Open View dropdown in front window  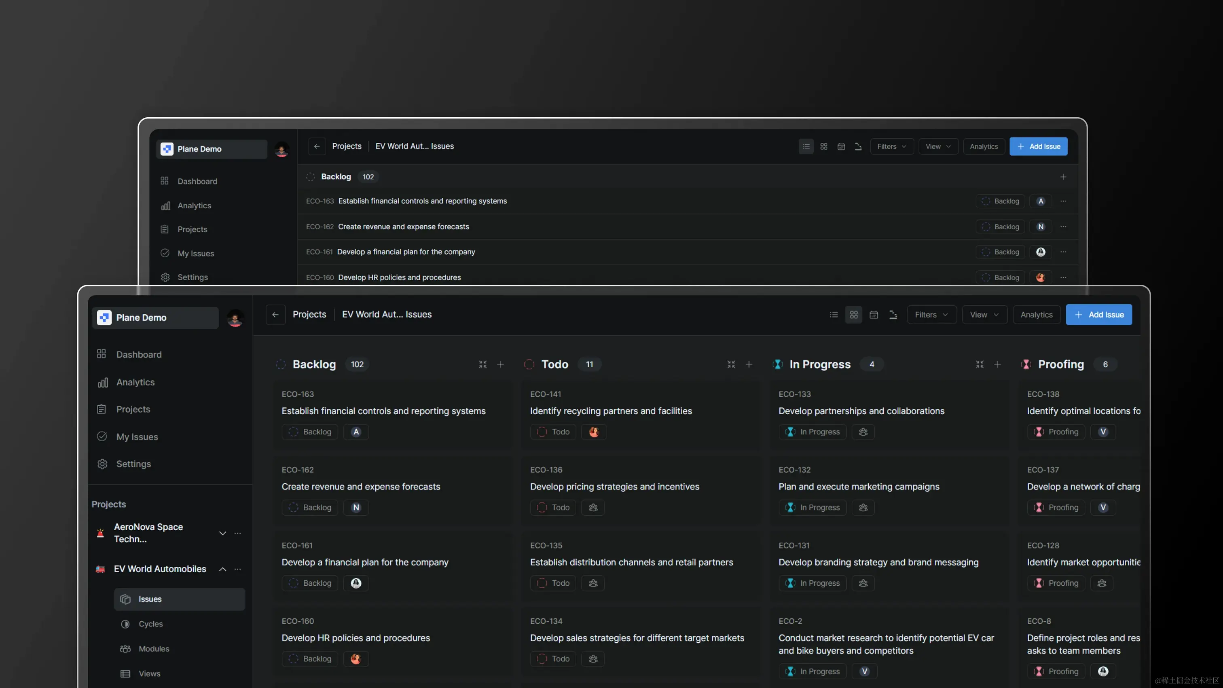point(984,315)
